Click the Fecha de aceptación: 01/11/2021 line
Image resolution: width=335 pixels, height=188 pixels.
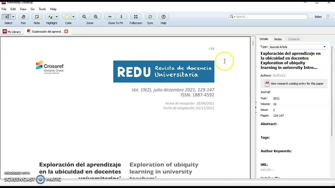189,108
